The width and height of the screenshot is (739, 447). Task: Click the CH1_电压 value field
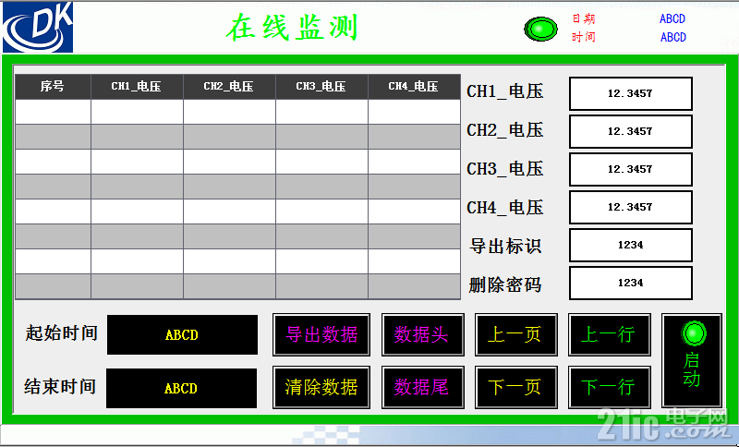631,93
